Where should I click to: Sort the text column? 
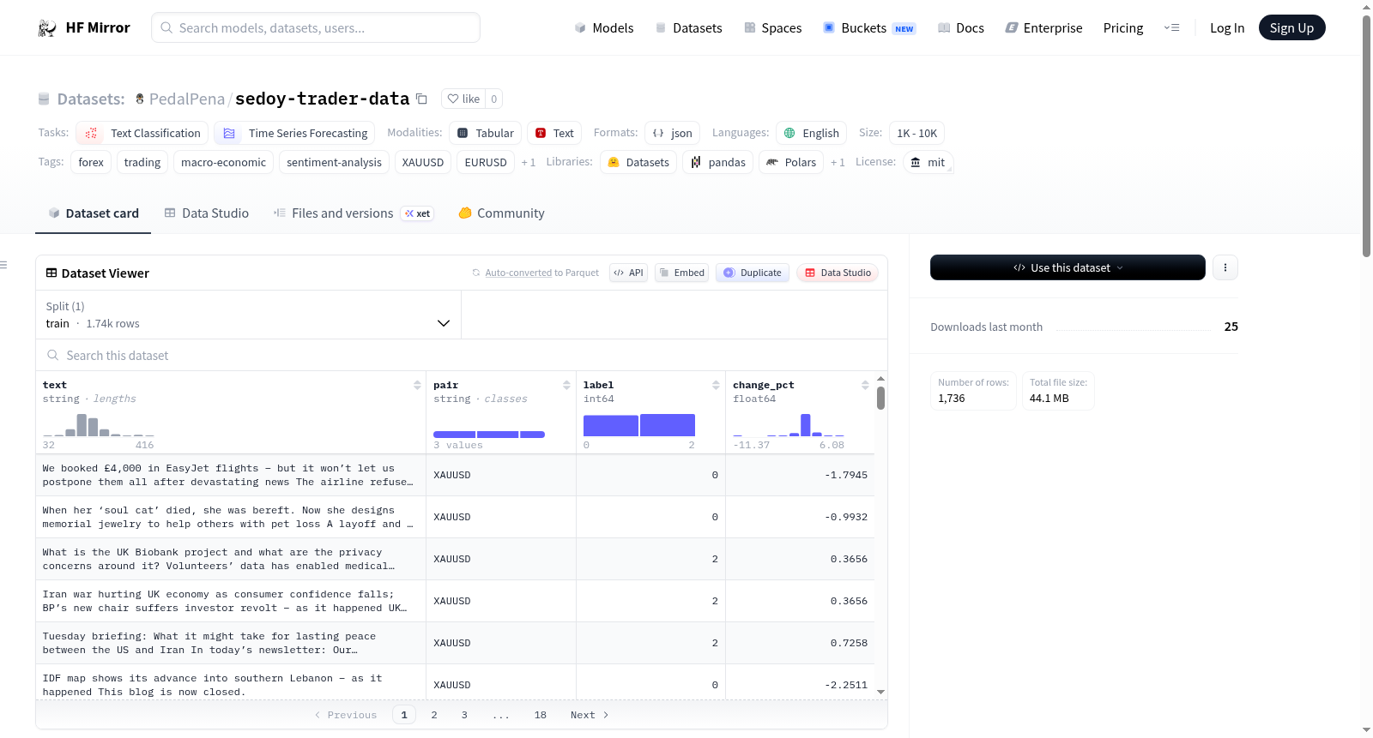pyautogui.click(x=417, y=385)
